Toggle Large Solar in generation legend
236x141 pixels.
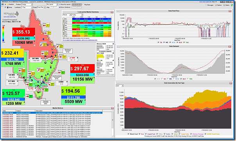point(179,134)
